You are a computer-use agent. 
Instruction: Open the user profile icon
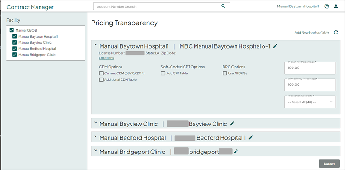click(336, 6)
